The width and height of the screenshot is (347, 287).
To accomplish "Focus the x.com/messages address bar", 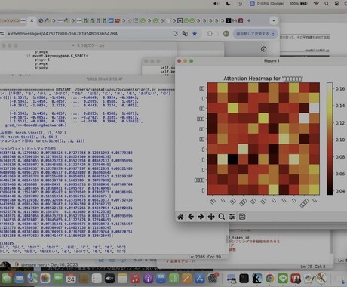I will (85, 33).
